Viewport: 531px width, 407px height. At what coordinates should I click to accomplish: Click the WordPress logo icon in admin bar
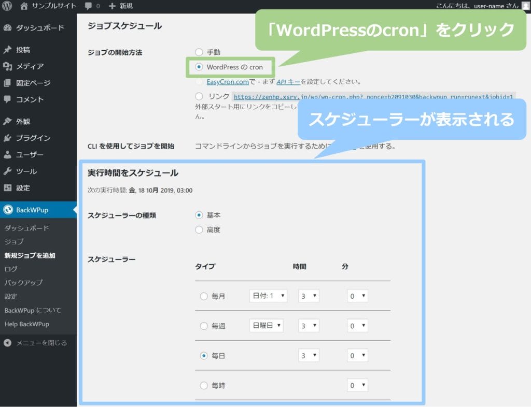tap(7, 6)
